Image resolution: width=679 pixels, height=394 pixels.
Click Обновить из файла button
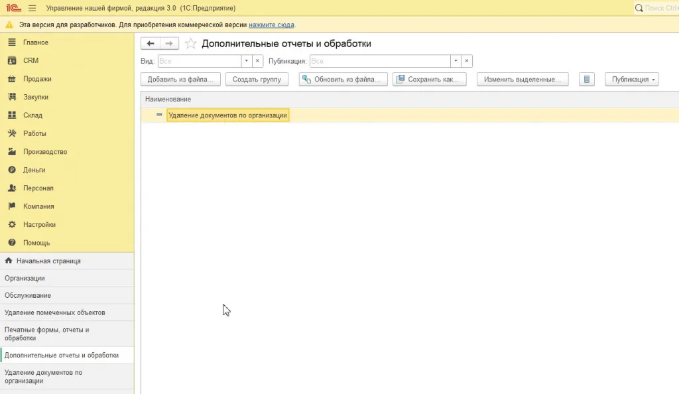(x=343, y=79)
